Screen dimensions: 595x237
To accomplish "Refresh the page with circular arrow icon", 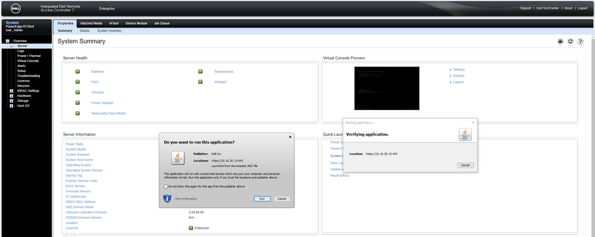I will (570, 42).
